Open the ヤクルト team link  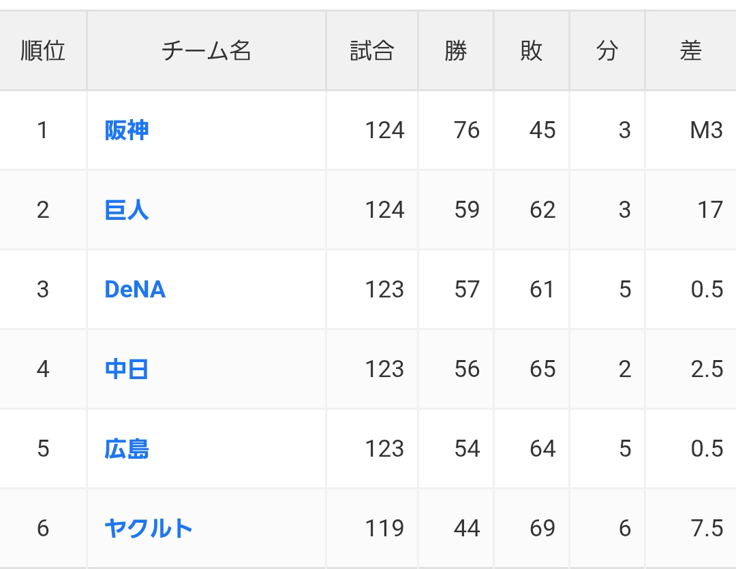[149, 528]
